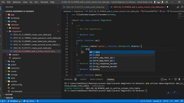Click the unsaved dot on active tab
This screenshot has width=184, height=103.
pyautogui.click(x=167, y=7)
